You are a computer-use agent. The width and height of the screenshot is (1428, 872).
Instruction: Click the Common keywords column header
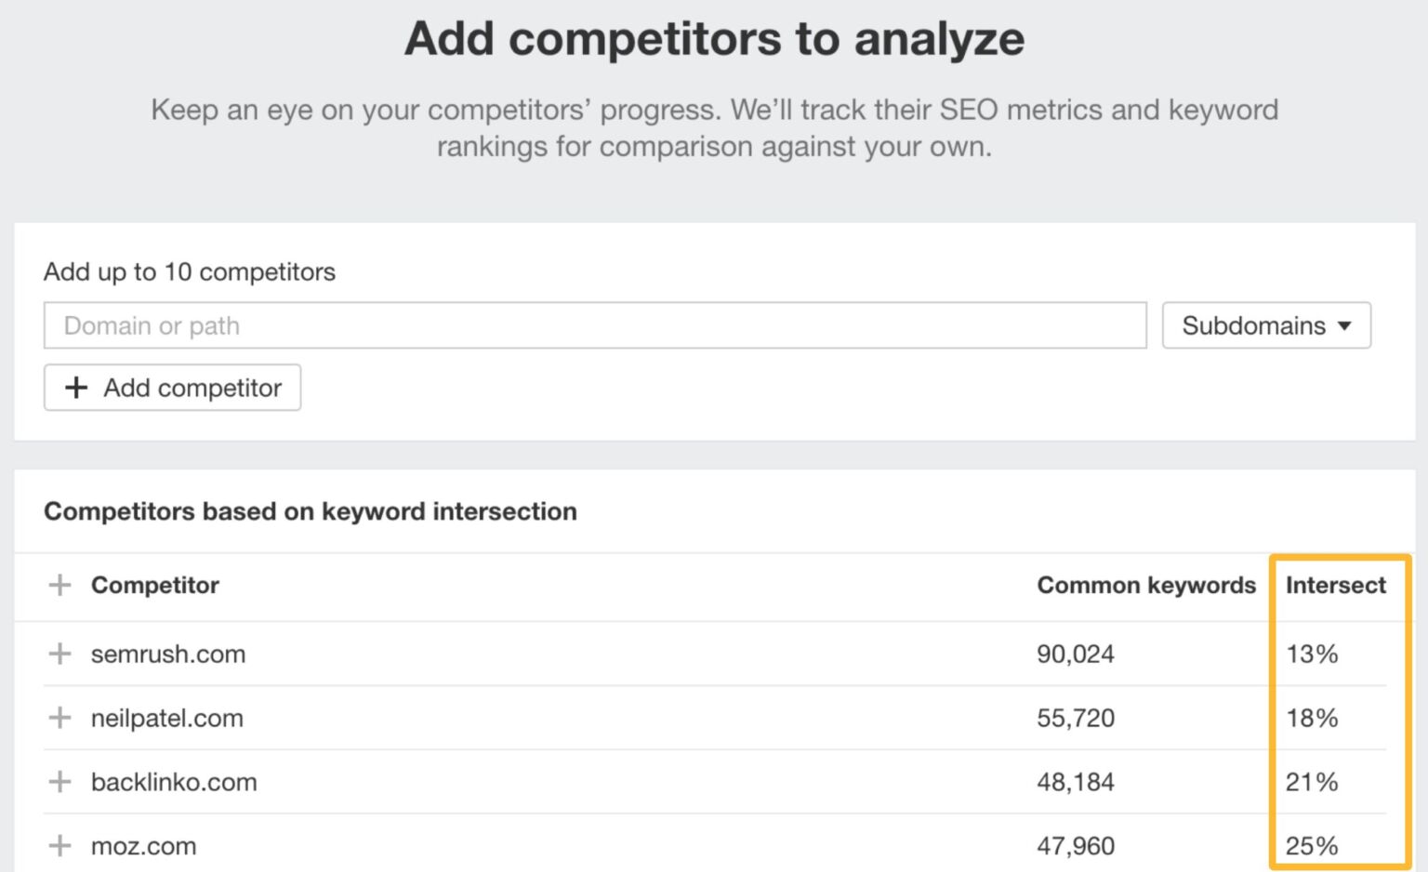(1145, 586)
